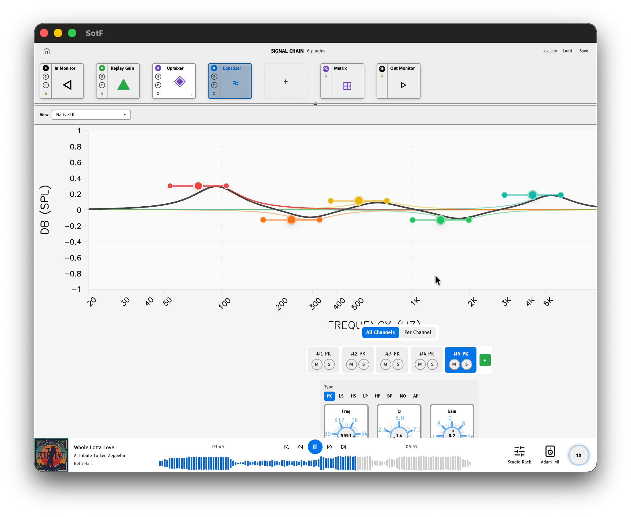Set filter type to AP
Image resolution: width=631 pixels, height=517 pixels.
416,396
